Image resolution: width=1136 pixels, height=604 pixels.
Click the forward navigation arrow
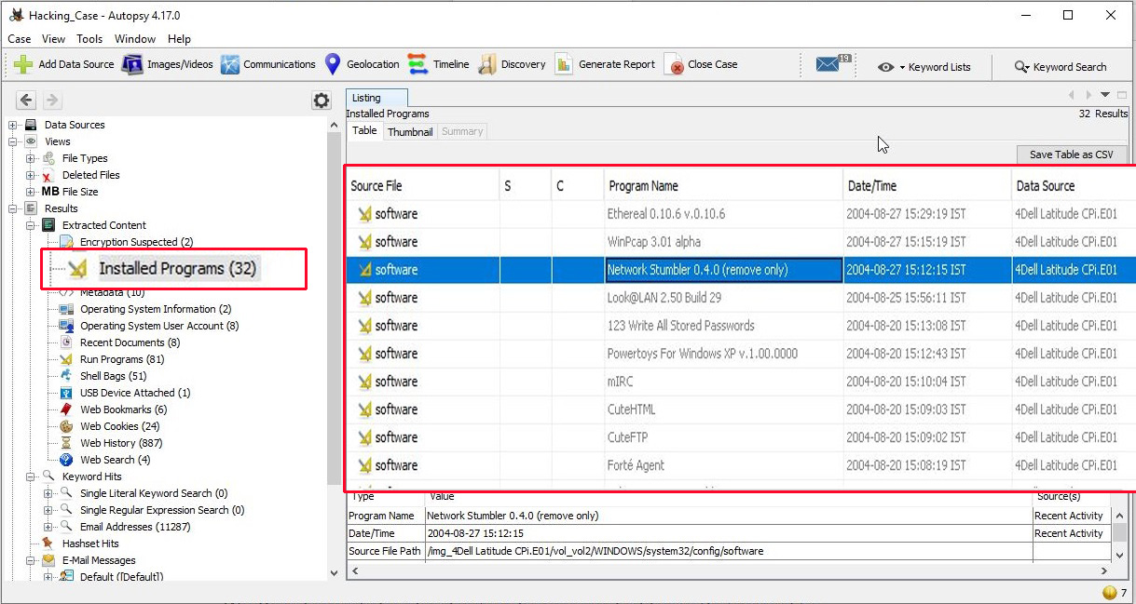52,100
